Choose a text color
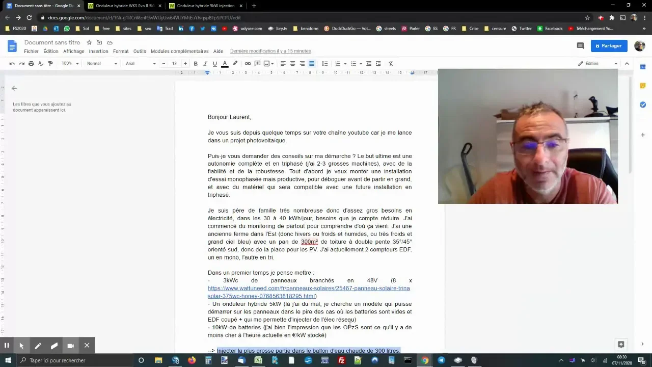 [x=225, y=64]
